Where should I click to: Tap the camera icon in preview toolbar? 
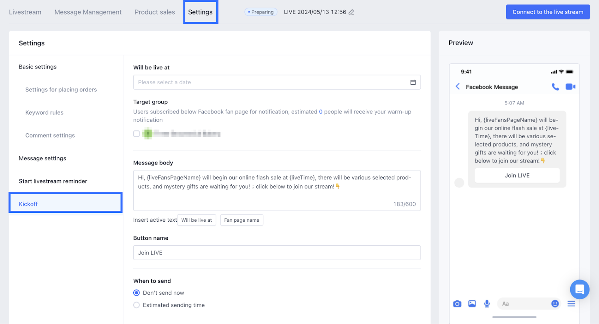click(x=457, y=304)
